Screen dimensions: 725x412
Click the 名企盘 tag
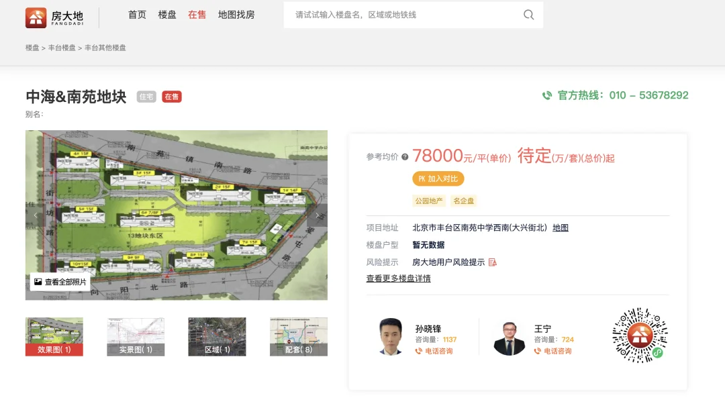[x=463, y=201]
